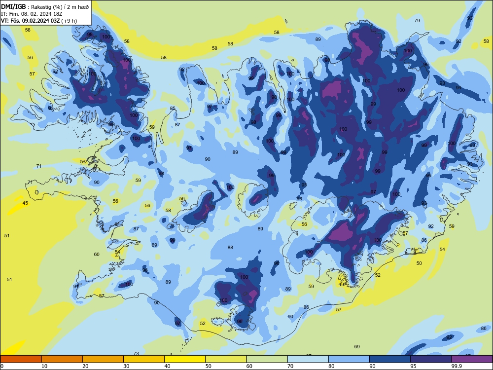
Task: Click the indigo 95–99.9 legend segment
Action: pos(431,359)
